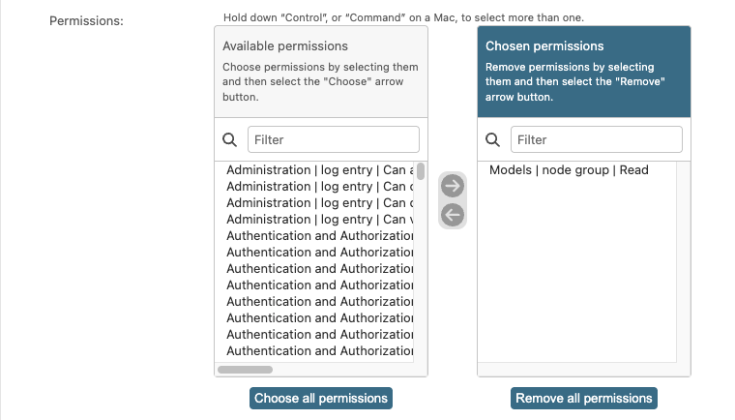
Task: Select the first Administration log entry permission
Action: (x=319, y=170)
